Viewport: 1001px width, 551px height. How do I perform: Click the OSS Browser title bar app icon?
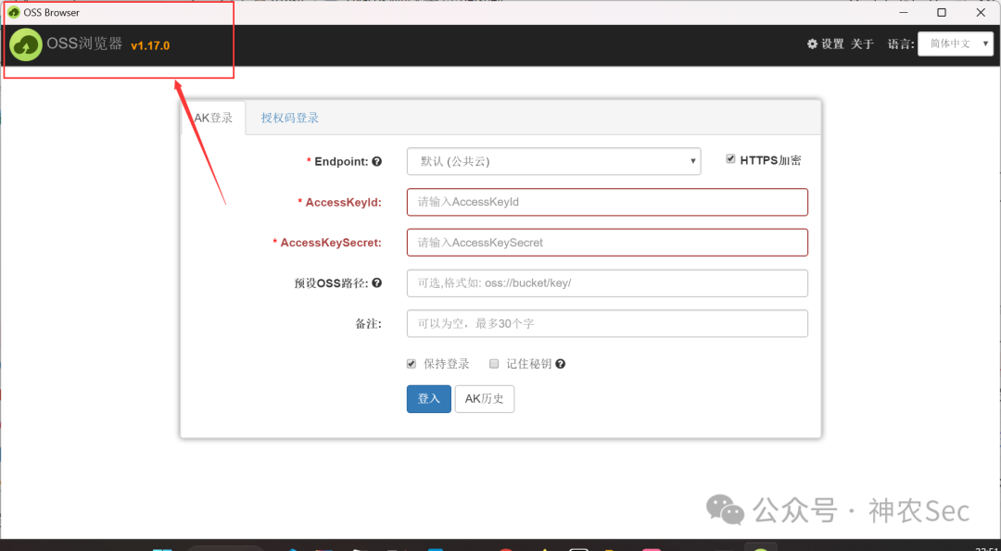click(13, 12)
